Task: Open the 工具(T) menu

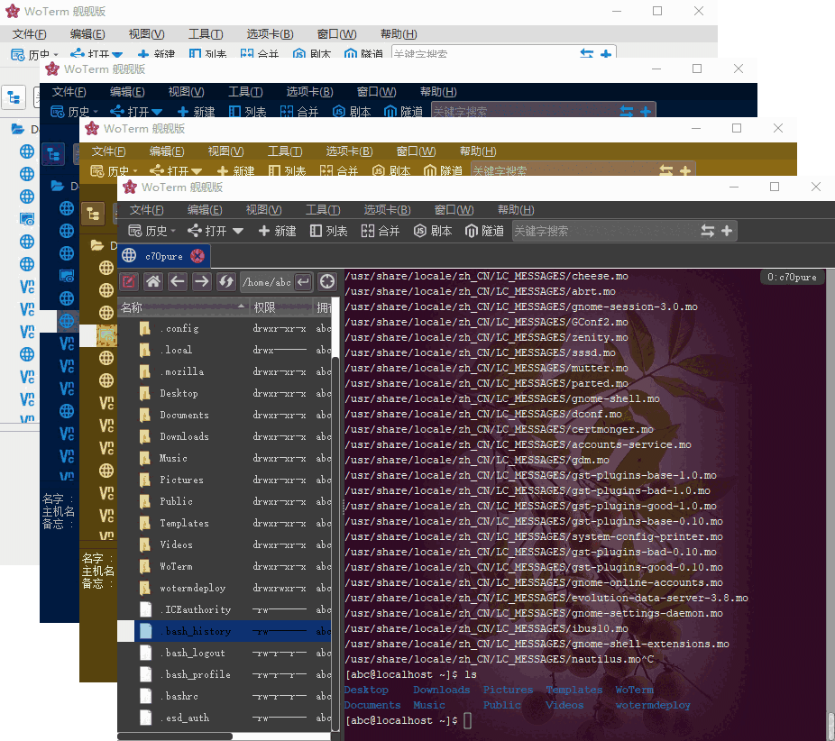Action: (x=322, y=209)
